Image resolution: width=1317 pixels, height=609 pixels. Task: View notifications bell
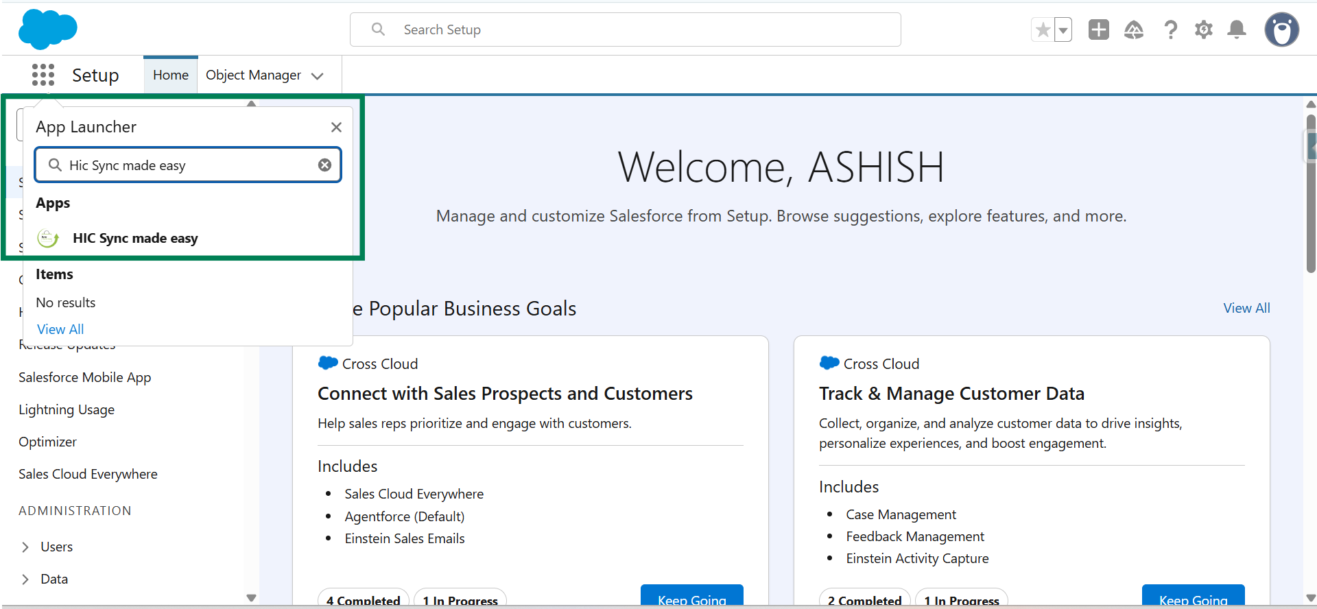click(1237, 29)
